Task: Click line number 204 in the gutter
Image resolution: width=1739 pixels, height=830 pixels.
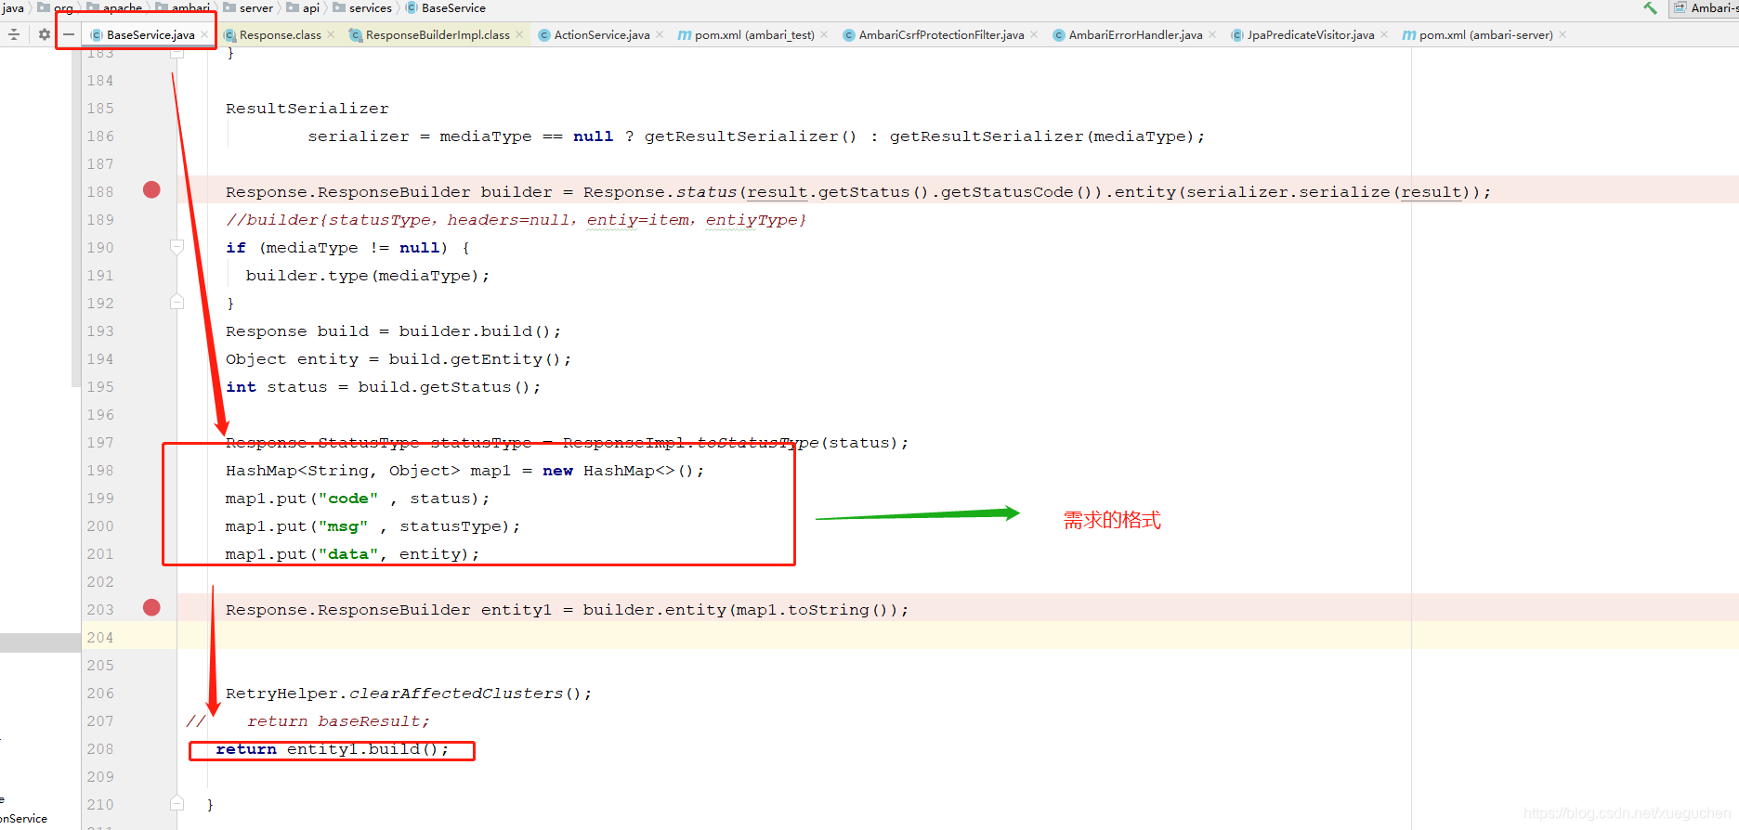Action: coord(100,637)
